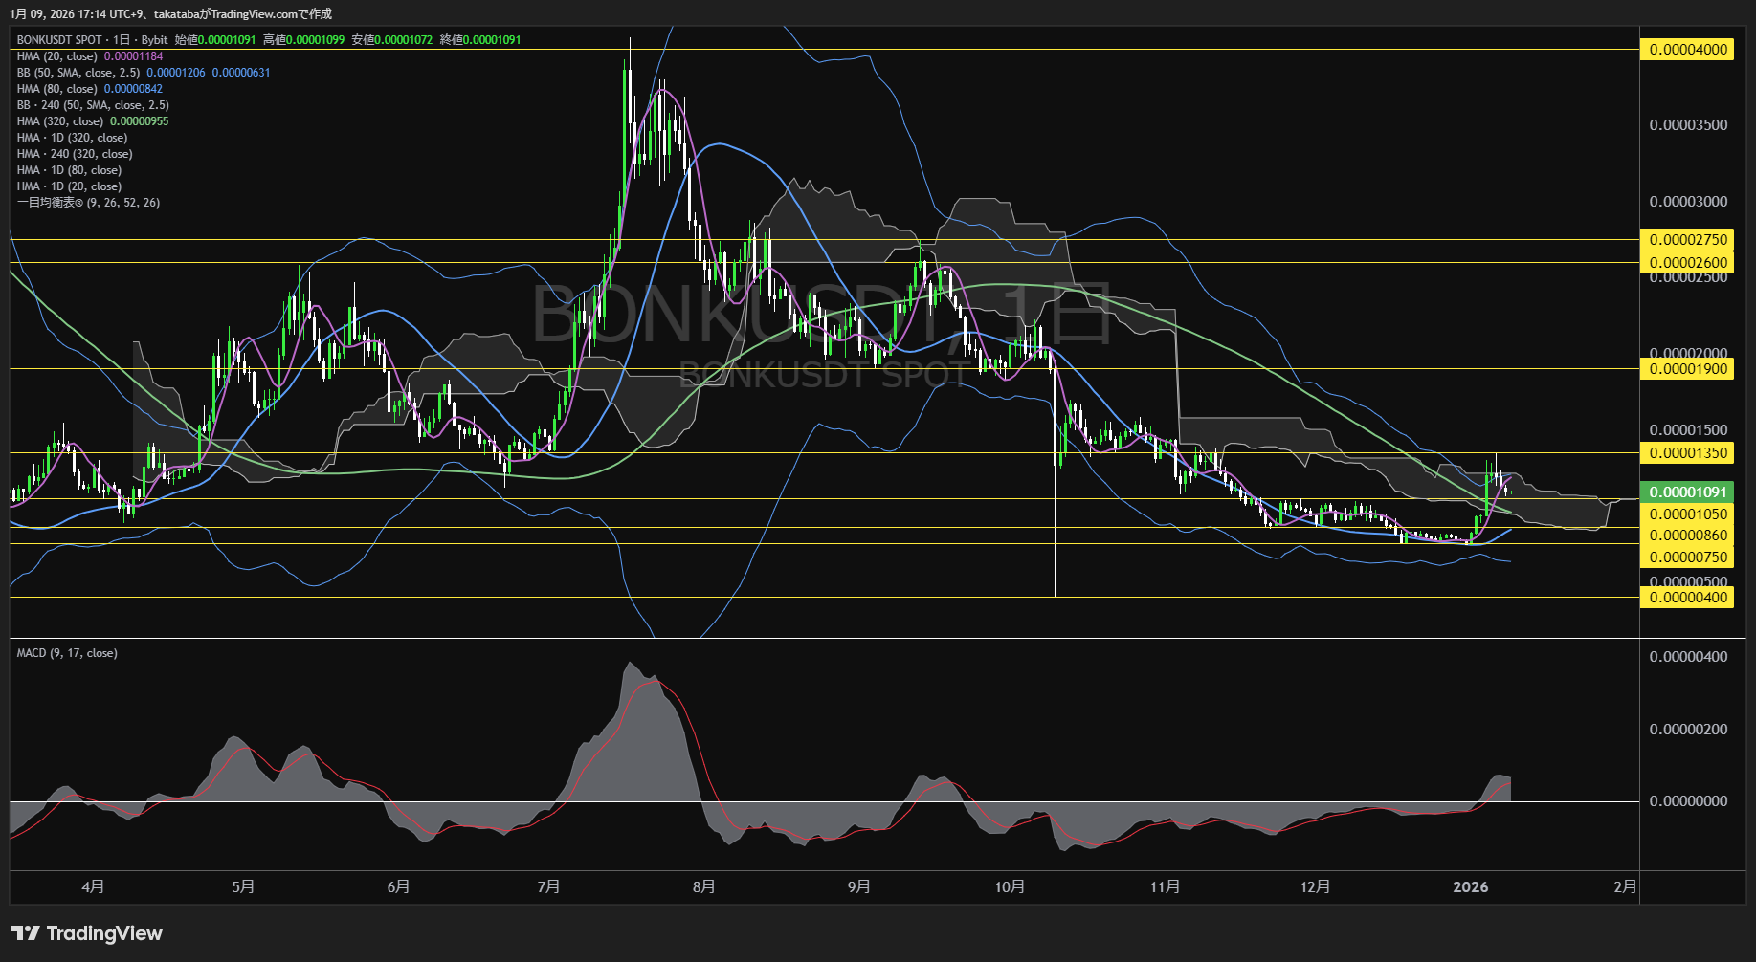1756x962 pixels.
Task: Click the green current price label 0.00001091
Action: 1688,492
